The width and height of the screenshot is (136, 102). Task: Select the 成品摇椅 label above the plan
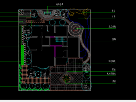[x=59, y=4]
